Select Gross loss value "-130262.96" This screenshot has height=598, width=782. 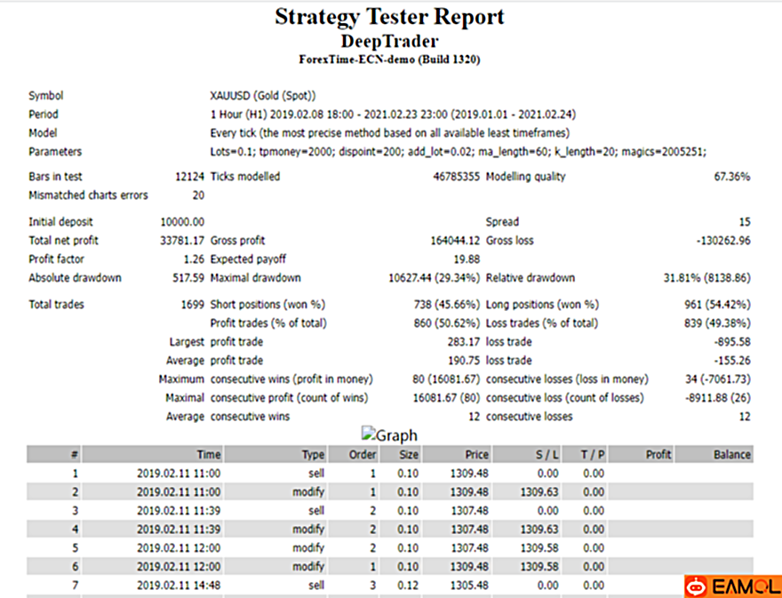tap(723, 241)
